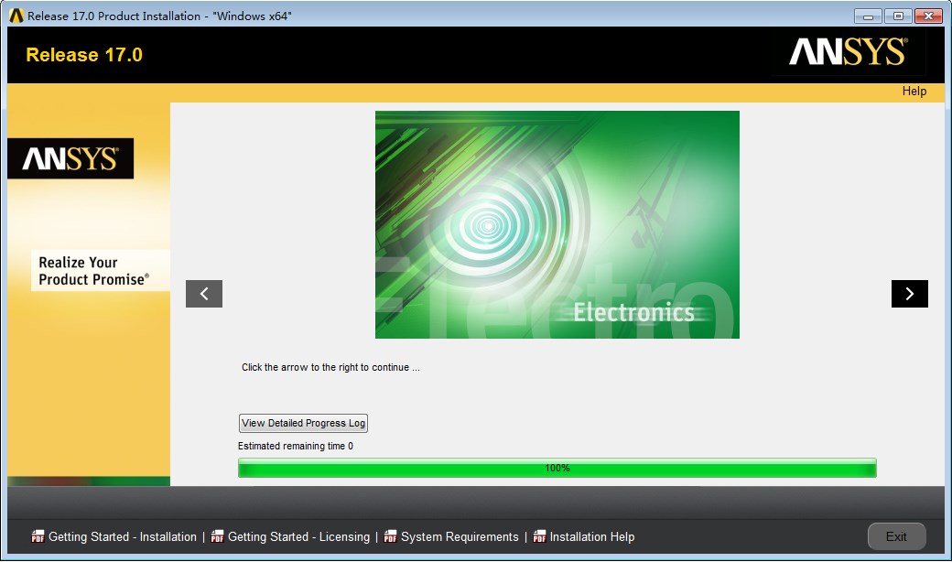Click the Realize Your Product Promise tagline
This screenshot has height=562, width=952.
tap(92, 271)
